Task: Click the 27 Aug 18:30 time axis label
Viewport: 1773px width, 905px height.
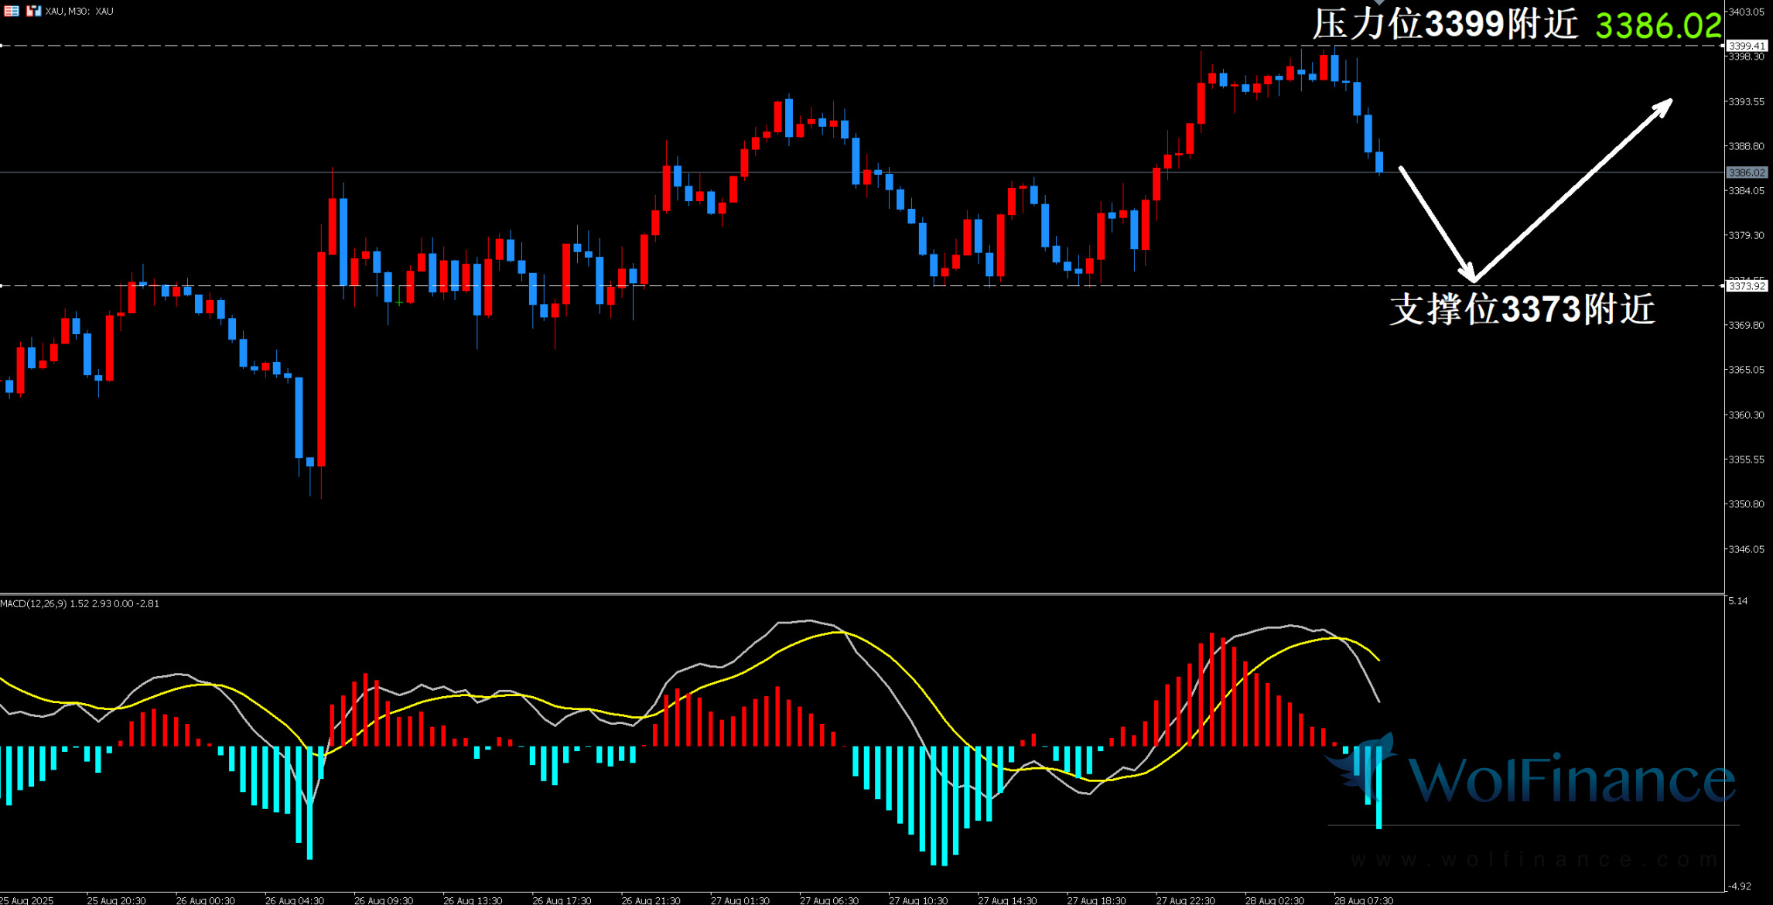Action: [1097, 900]
